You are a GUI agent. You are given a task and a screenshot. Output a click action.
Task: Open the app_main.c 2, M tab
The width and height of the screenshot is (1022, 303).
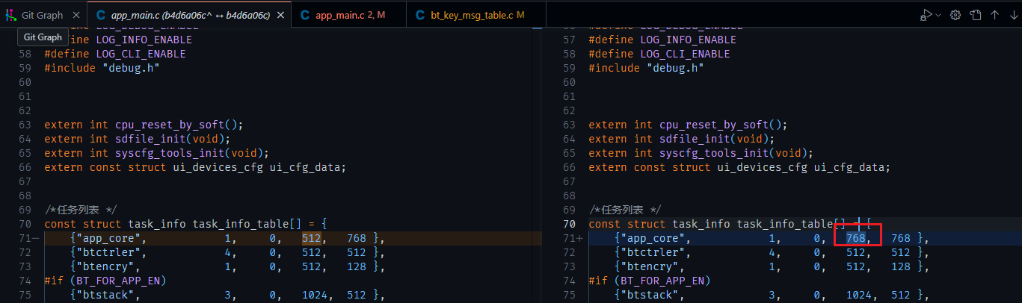pyautogui.click(x=350, y=15)
